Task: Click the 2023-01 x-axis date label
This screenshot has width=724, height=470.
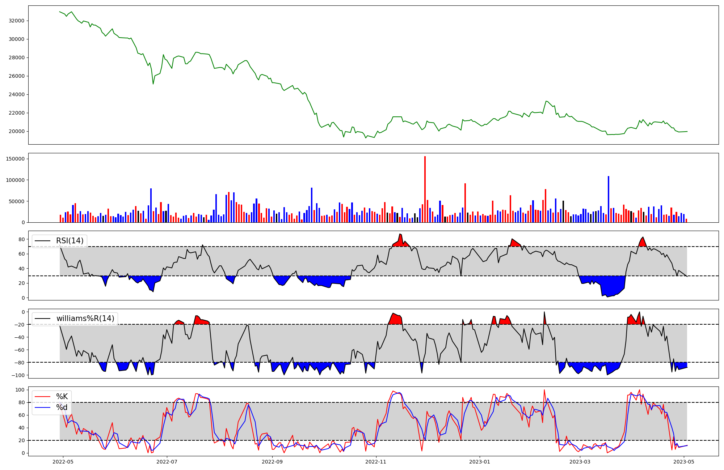Action: pos(480,461)
